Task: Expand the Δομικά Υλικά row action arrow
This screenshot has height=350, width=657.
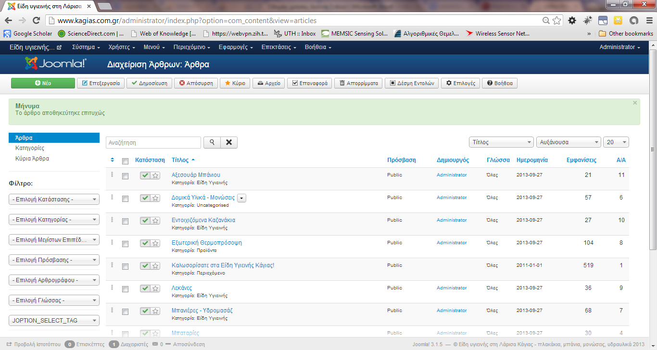Action: (x=241, y=198)
